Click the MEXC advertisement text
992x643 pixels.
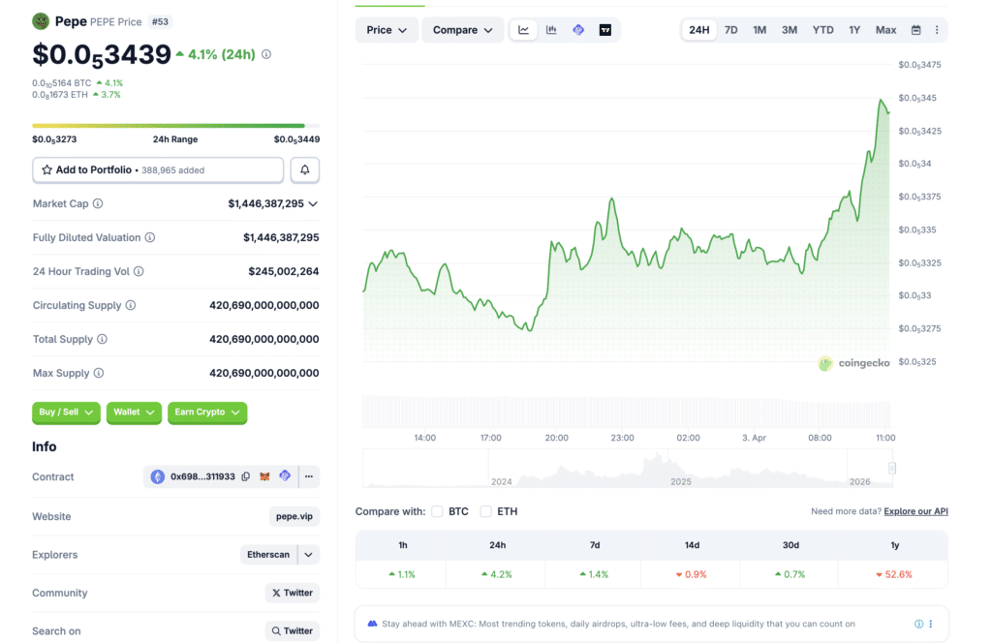click(618, 624)
